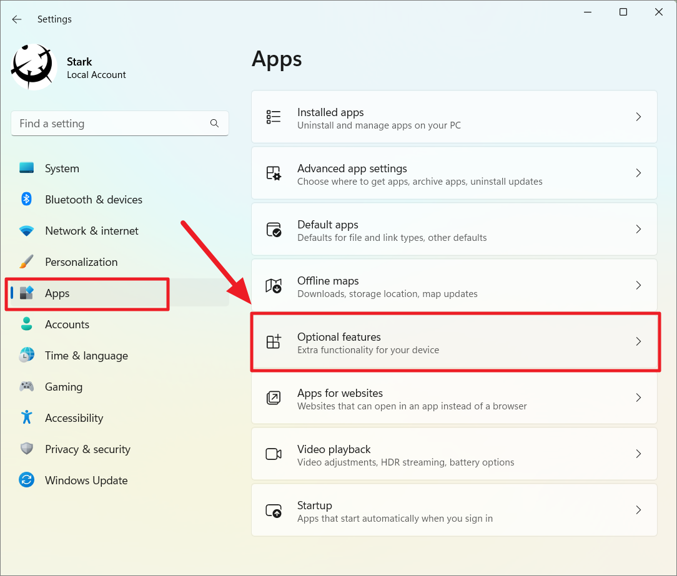Open System settings from sidebar
The height and width of the screenshot is (576, 677).
click(x=62, y=168)
